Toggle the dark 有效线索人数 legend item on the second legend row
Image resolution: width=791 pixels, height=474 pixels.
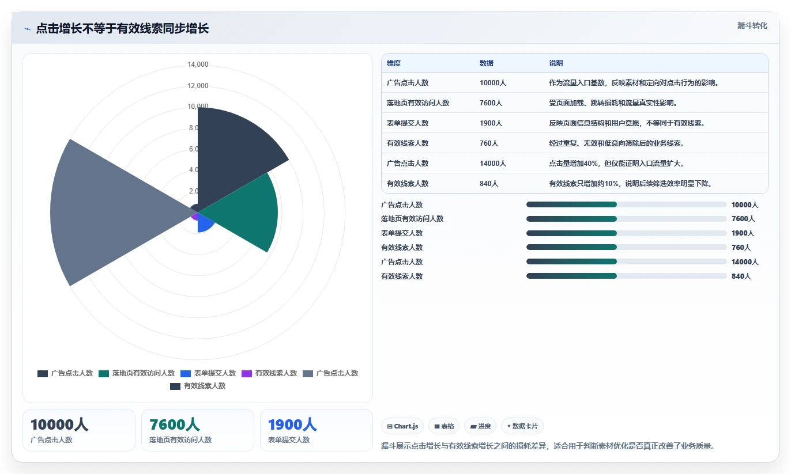click(x=198, y=386)
